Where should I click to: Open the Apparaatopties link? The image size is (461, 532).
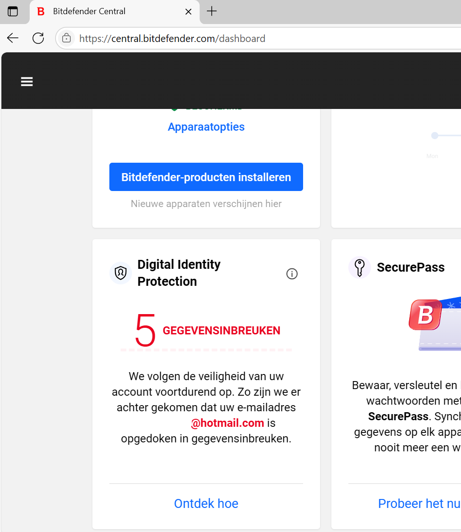point(206,127)
